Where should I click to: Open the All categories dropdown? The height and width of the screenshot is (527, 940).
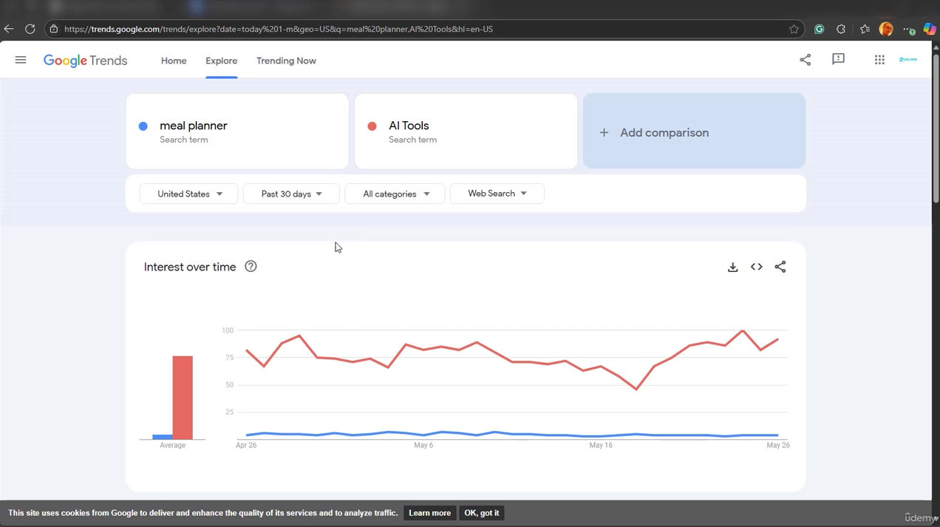395,194
